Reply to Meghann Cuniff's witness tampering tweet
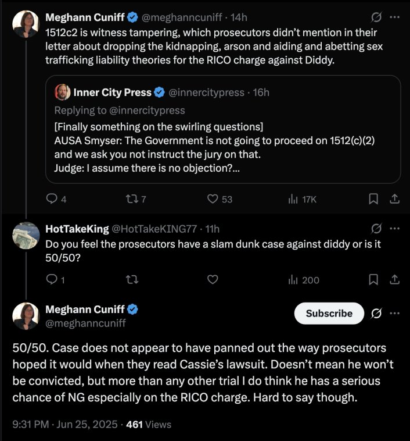The height and width of the screenshot is (441, 410). (x=51, y=199)
